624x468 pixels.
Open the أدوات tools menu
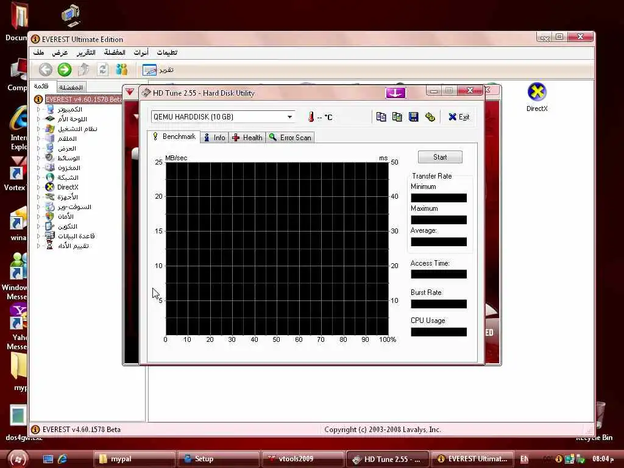pyautogui.click(x=141, y=52)
